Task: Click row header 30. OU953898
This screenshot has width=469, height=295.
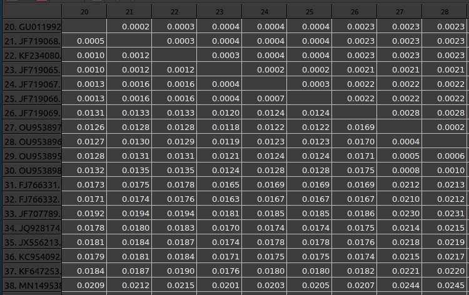Action: coord(33,171)
